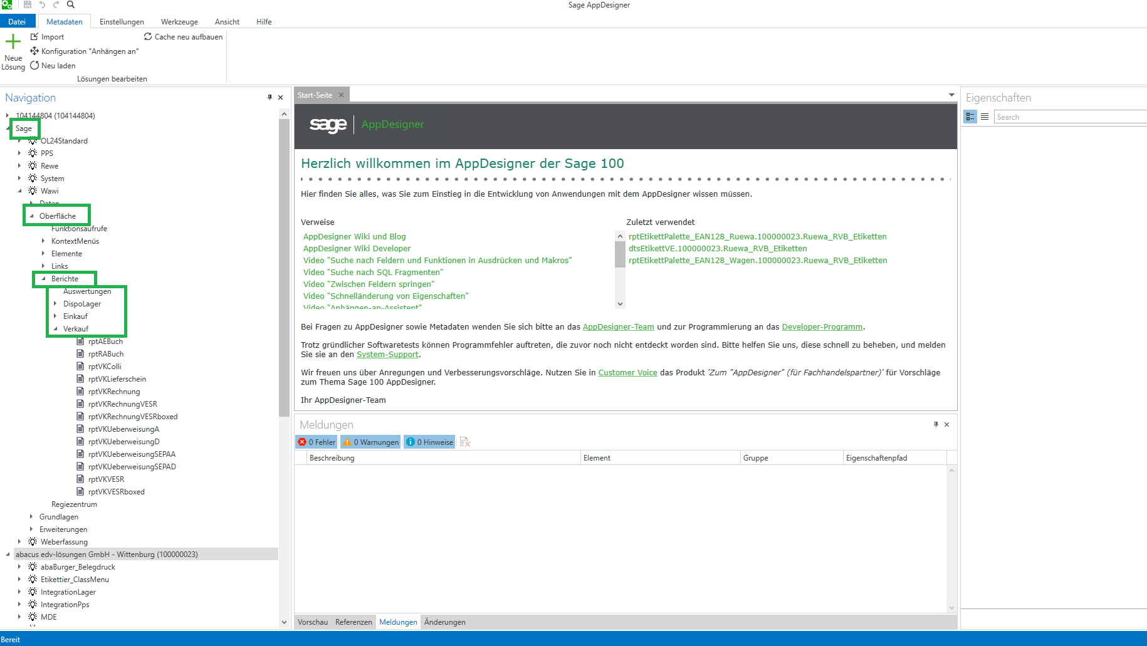
Task: Toggle the 0 Fehler filter
Action: (x=317, y=442)
